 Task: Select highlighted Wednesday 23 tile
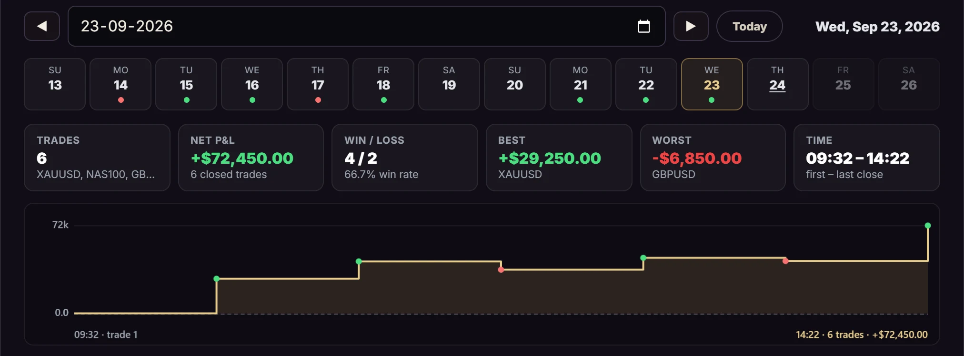(x=712, y=84)
